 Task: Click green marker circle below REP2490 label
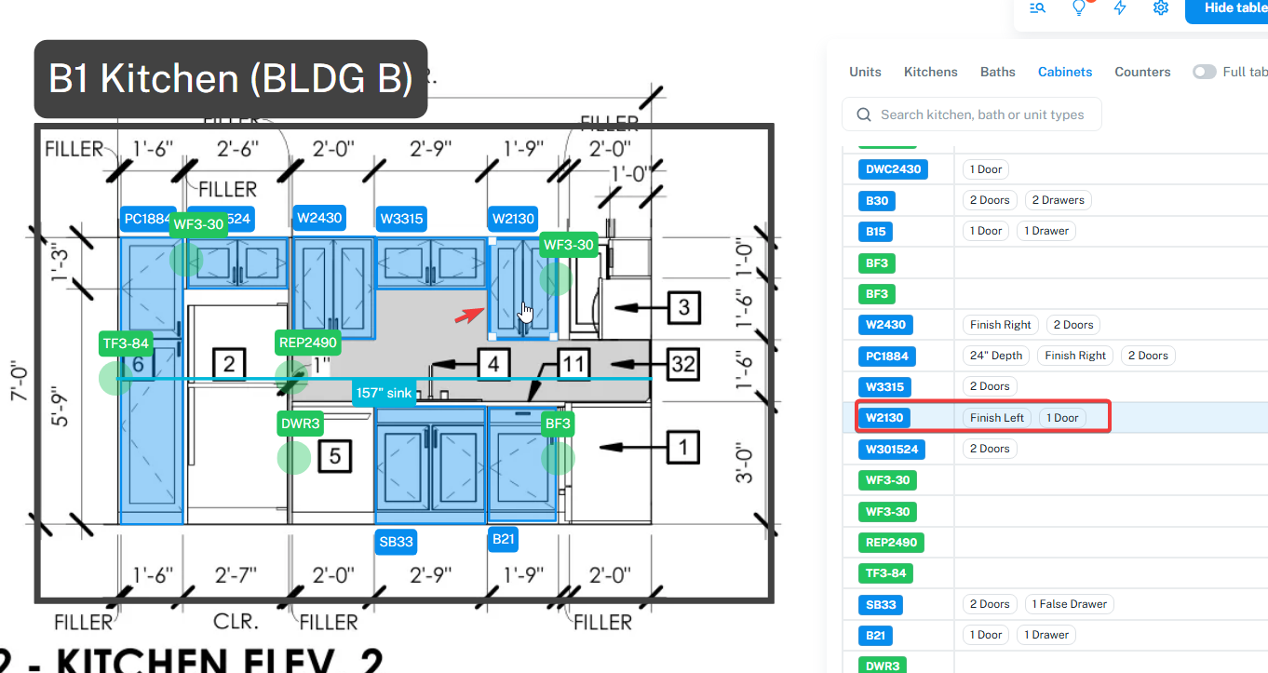pos(292,377)
